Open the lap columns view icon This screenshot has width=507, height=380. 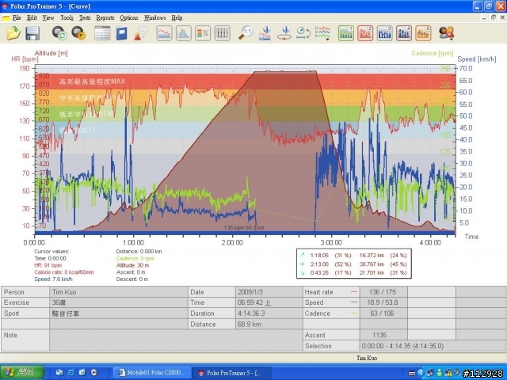(x=222, y=33)
